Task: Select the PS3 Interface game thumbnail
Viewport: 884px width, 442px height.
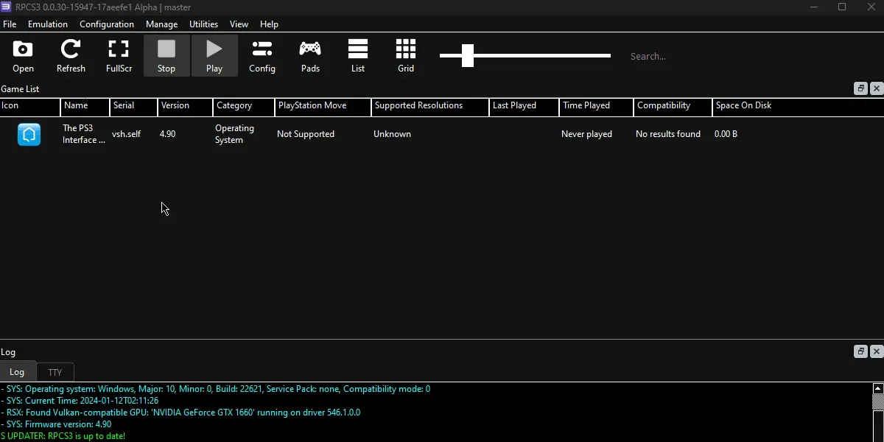Action: point(29,134)
